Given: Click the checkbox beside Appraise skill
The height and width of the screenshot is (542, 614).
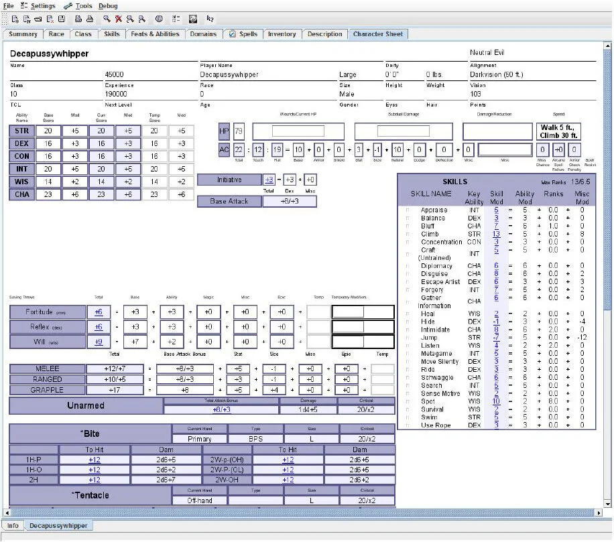Looking at the screenshot, I should click(408, 210).
